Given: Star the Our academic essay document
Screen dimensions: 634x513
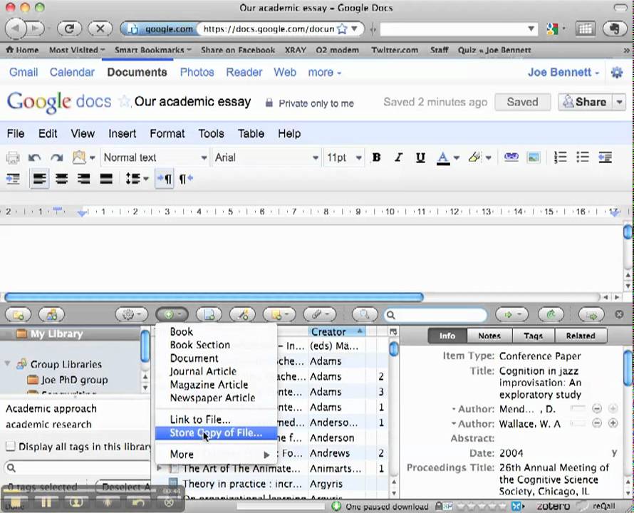Looking at the screenshot, I should pos(124,101).
